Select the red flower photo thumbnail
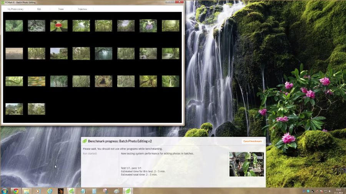Image resolution: width=346 pixels, height=194 pixels. (59, 26)
